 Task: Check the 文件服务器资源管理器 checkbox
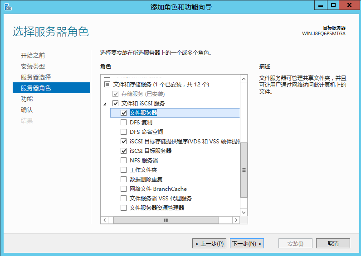124,208
